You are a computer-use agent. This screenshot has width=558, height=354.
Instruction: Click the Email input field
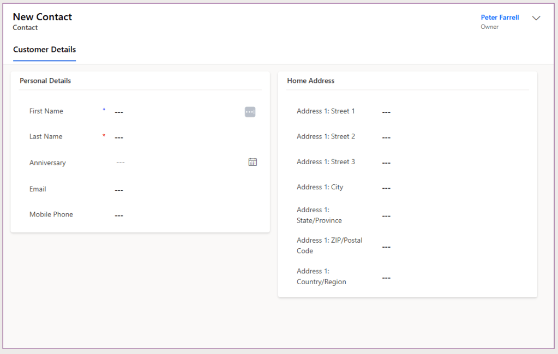tap(180, 190)
